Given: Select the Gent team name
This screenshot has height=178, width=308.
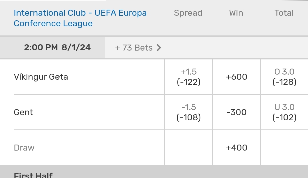Looking at the screenshot, I should [23, 112].
